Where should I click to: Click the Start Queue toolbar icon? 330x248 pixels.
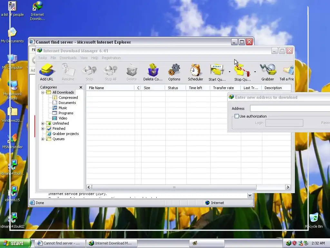coord(217,72)
